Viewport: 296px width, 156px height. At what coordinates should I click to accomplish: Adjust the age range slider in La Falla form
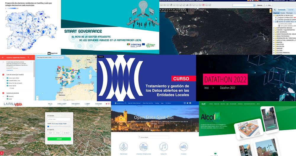coord(59,127)
